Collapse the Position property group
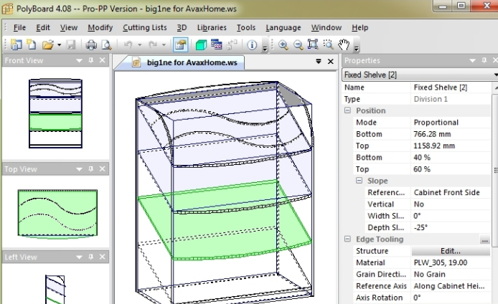This screenshot has width=498, height=304. pos(348,111)
